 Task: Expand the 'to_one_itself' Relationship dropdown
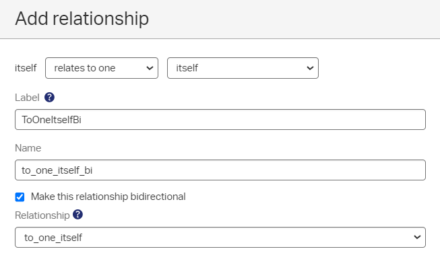point(220,237)
